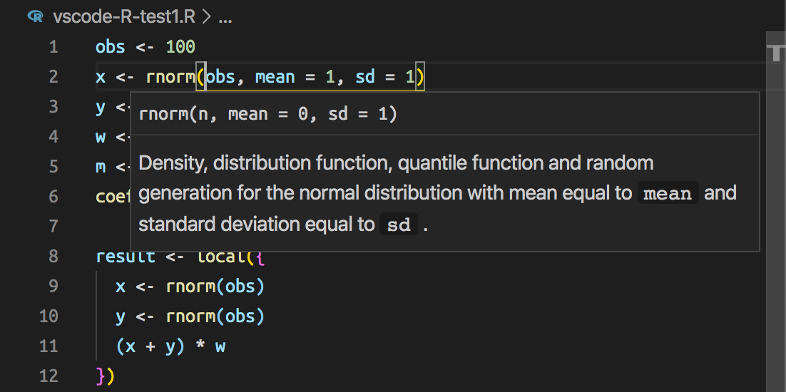Click the breadcrumb chevron separator
The width and height of the screenshot is (786, 392).
[207, 18]
